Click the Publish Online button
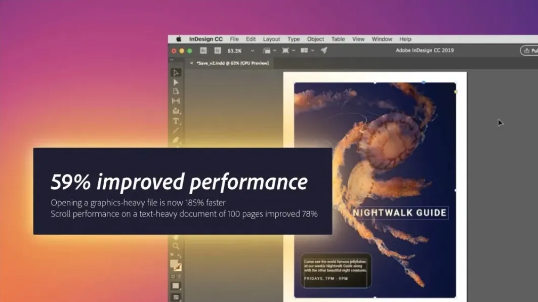 (x=530, y=51)
